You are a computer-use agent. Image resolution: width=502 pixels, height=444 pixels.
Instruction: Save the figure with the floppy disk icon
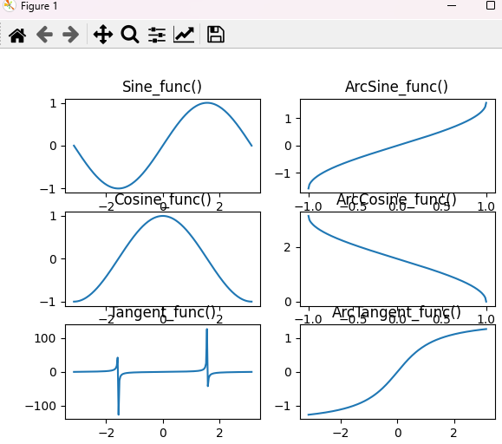[216, 34]
